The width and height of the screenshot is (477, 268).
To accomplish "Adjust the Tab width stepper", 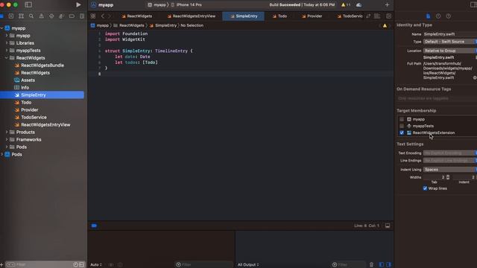I will (x=448, y=177).
